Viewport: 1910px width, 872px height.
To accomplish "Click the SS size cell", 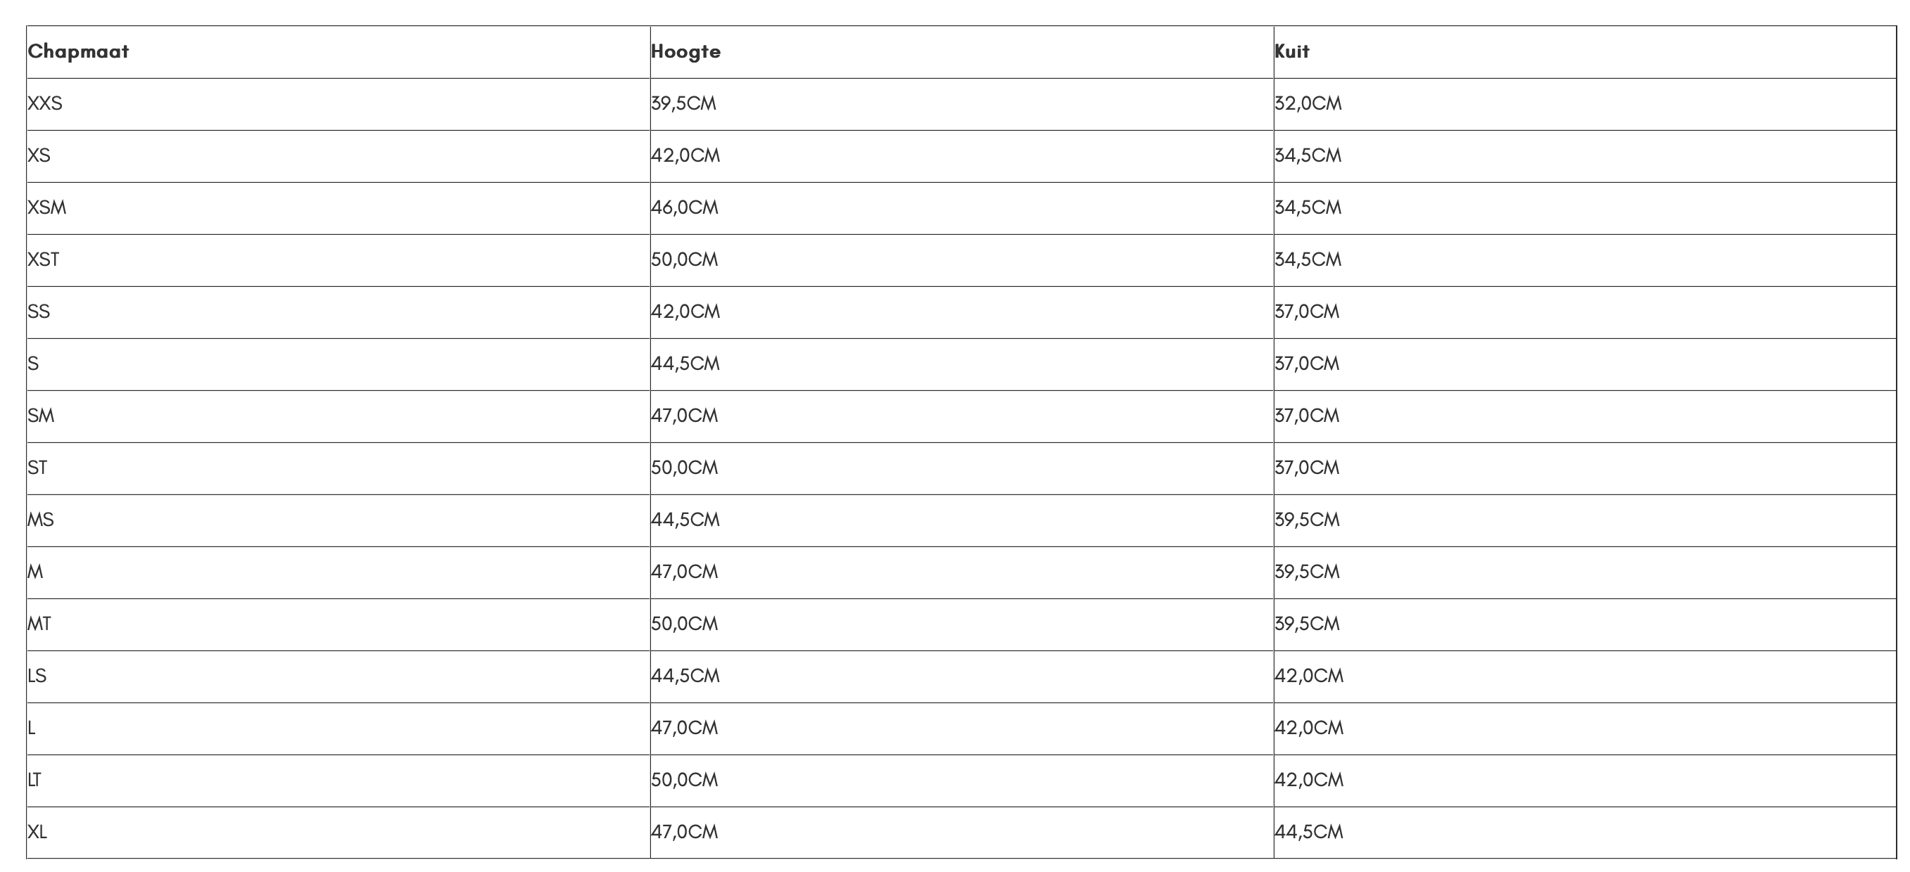I will pos(39,311).
